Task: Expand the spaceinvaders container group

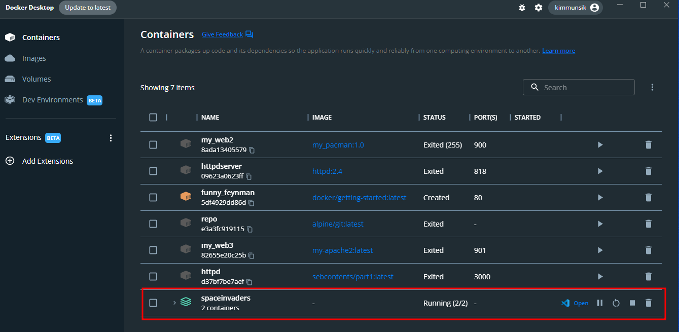Action: click(x=174, y=303)
